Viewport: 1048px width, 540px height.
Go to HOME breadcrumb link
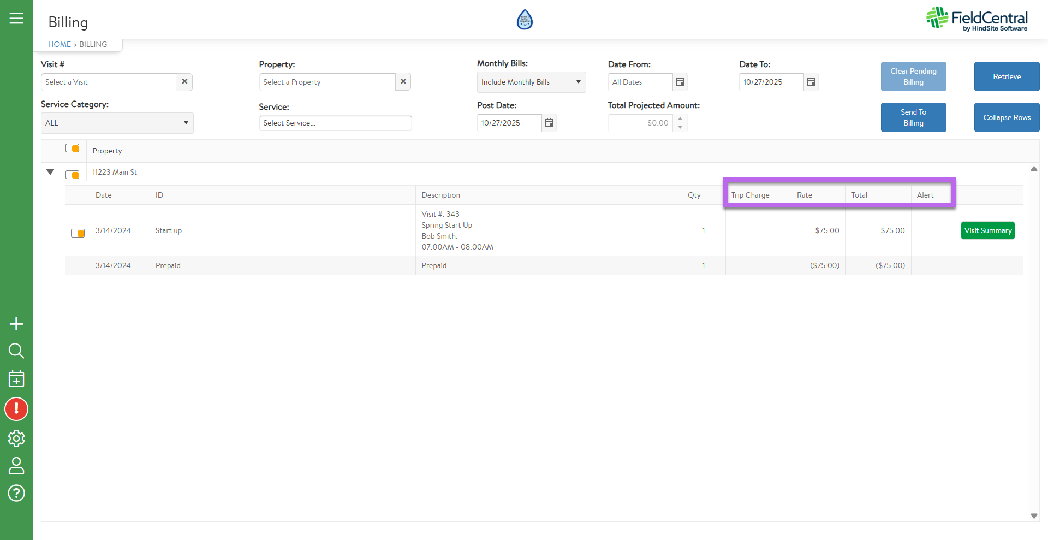coord(59,44)
